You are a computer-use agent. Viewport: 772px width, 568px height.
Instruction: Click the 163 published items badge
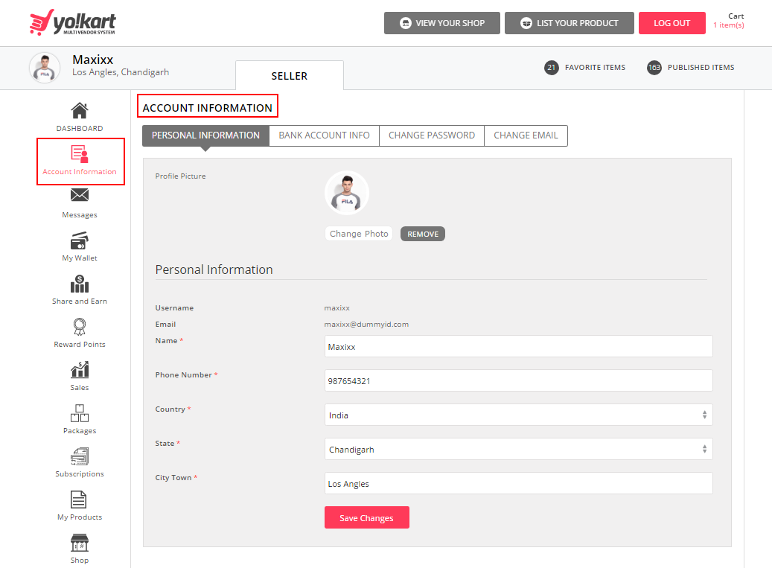(654, 68)
